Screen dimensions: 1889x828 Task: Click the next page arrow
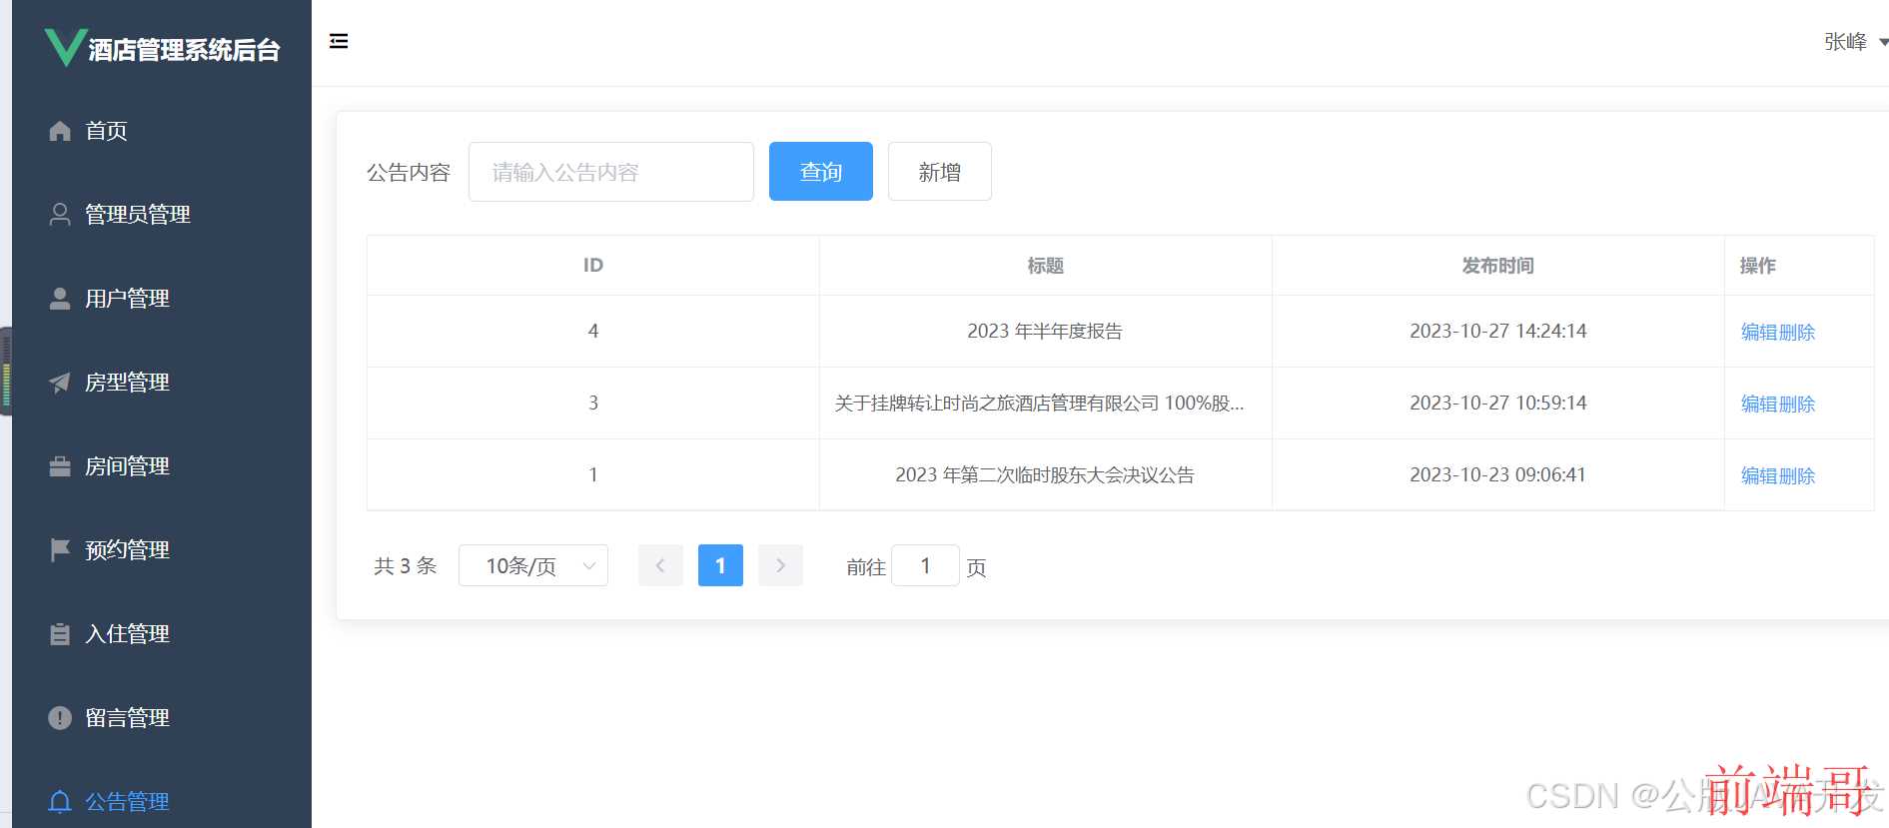click(x=780, y=565)
